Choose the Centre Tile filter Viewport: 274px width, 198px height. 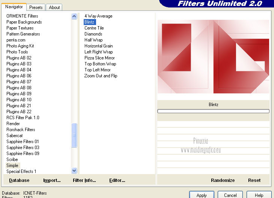pyautogui.click(x=94, y=28)
